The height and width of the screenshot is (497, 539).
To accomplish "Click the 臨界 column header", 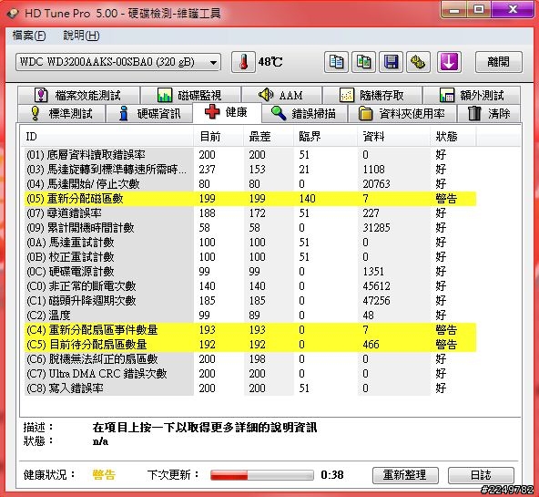I will pos(325,137).
